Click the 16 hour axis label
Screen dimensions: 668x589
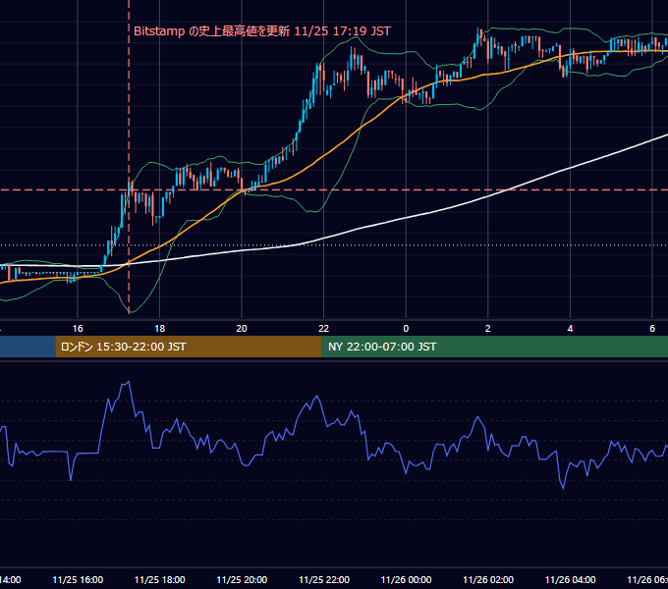pos(78,329)
